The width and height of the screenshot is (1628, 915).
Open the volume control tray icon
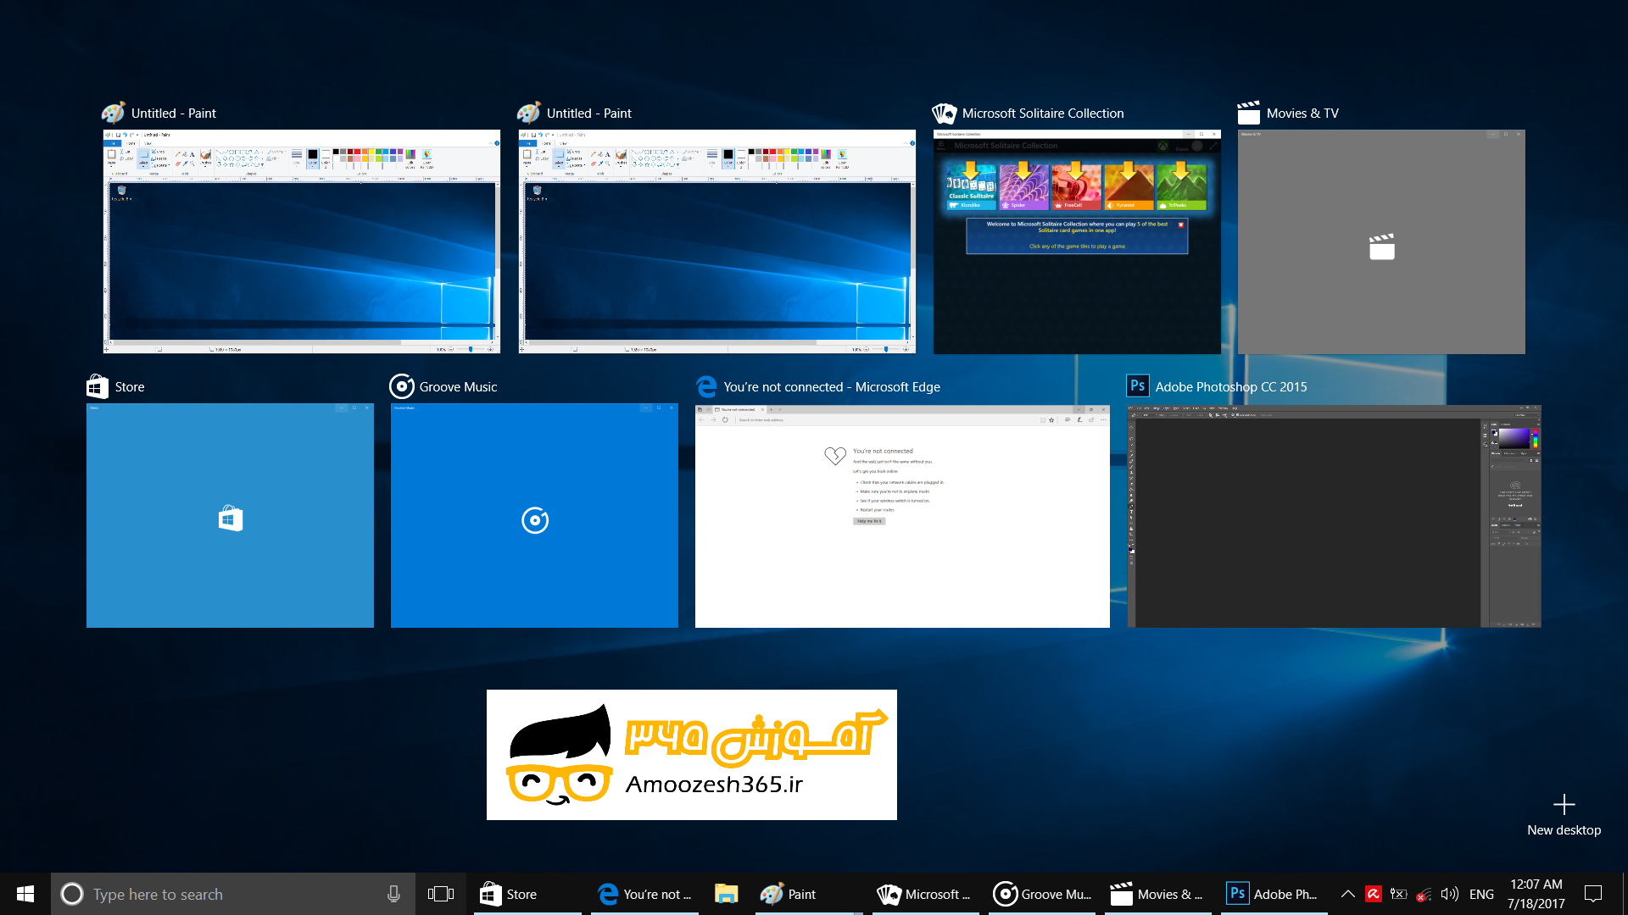tap(1449, 894)
